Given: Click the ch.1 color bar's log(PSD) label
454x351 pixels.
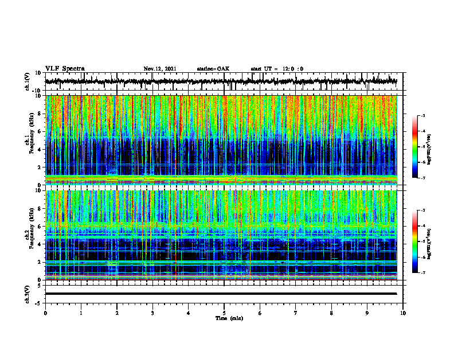Looking at the screenshot, I should pos(429,150).
